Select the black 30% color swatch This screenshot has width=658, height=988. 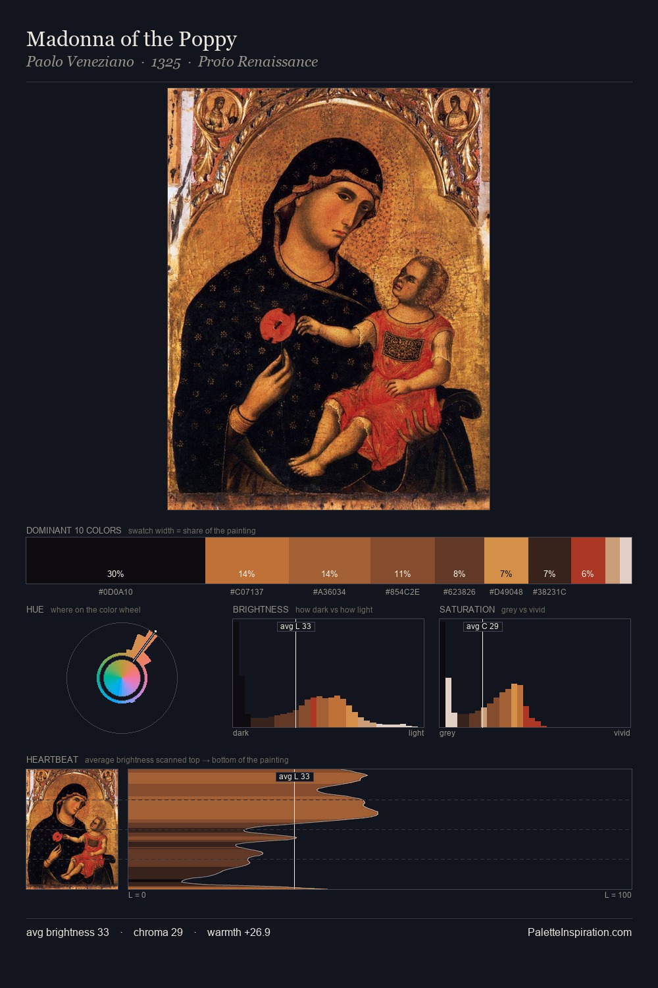(x=116, y=561)
